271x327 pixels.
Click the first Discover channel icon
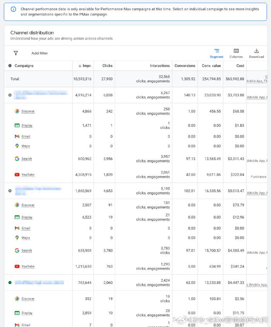17,111
